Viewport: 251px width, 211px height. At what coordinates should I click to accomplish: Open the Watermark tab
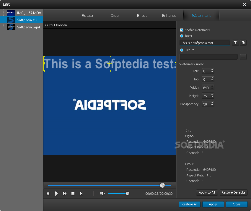coord(201,16)
